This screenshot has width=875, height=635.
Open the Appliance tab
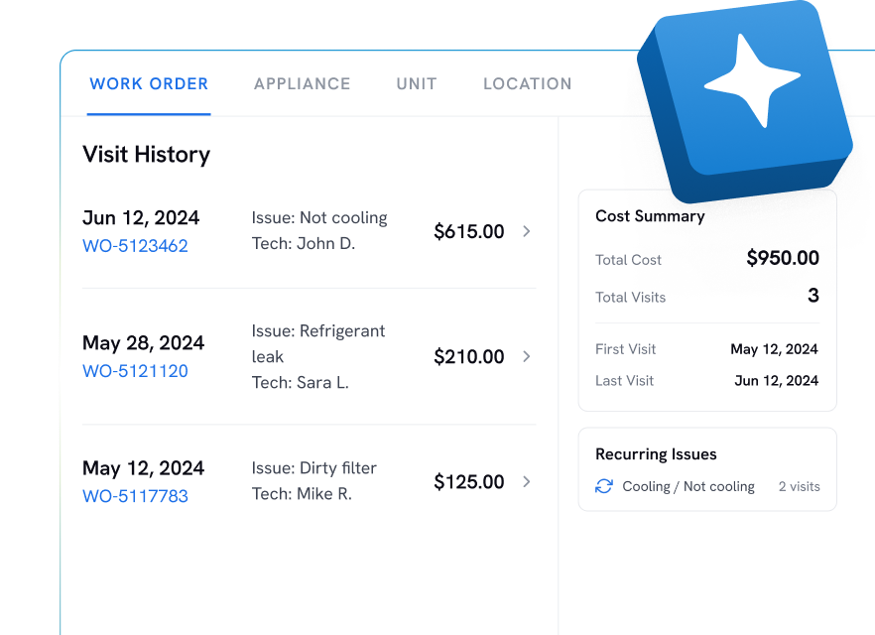(303, 83)
